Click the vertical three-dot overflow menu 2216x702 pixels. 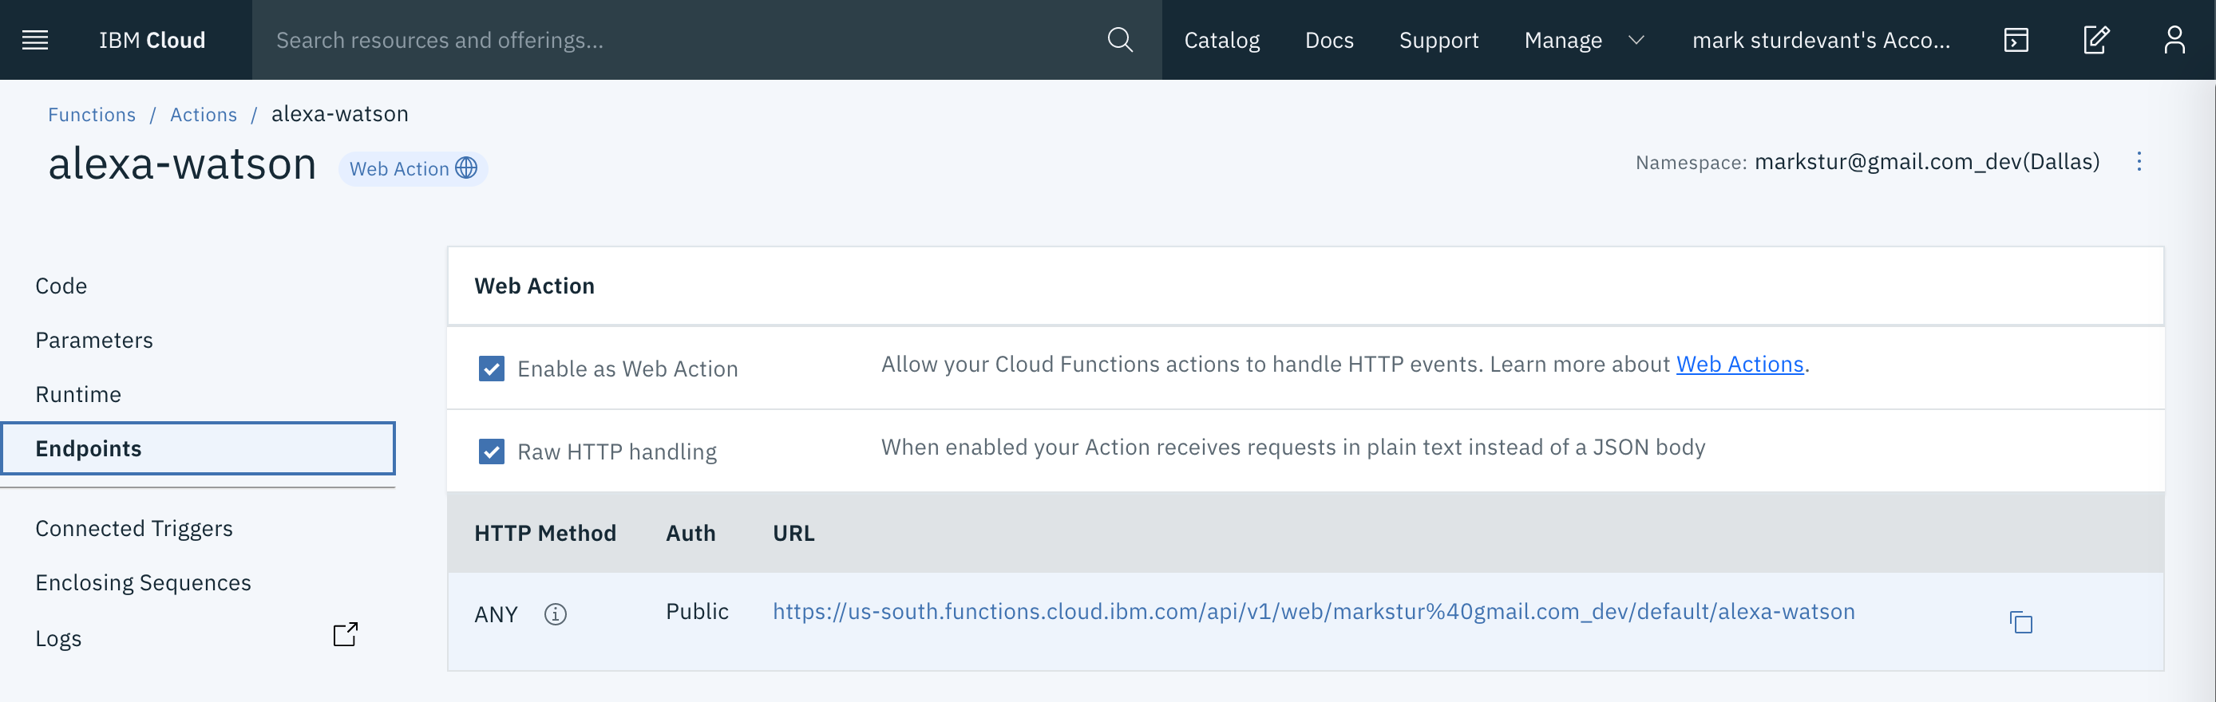2139,161
